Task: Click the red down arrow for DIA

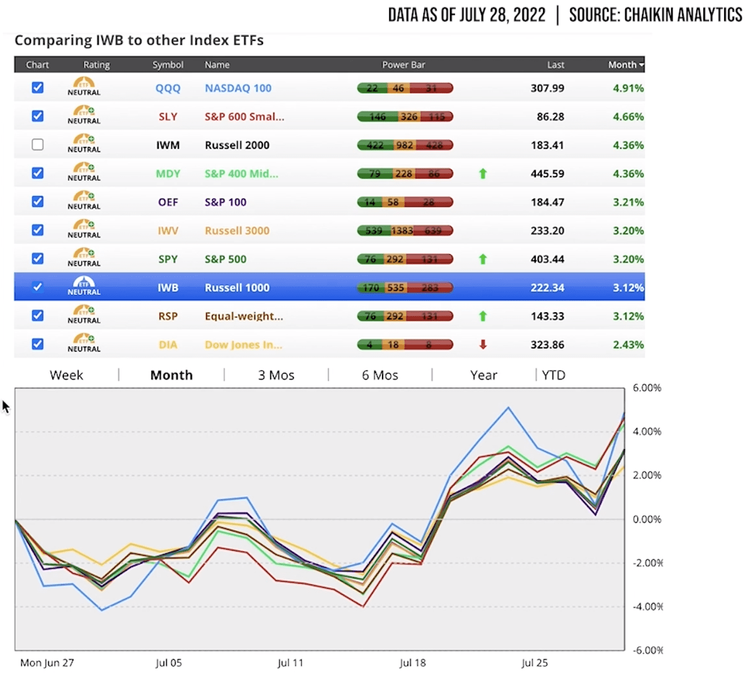Action: pyautogui.click(x=483, y=344)
